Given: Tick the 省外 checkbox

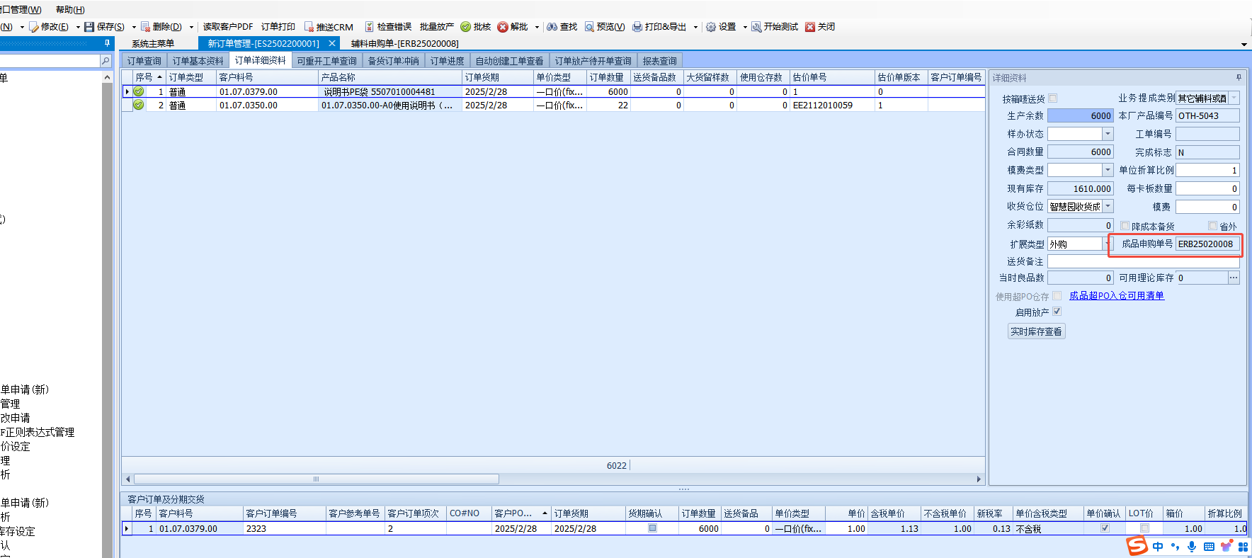Looking at the screenshot, I should point(1212,226).
